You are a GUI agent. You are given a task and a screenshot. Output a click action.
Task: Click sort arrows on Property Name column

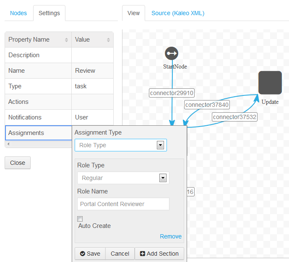click(66, 40)
